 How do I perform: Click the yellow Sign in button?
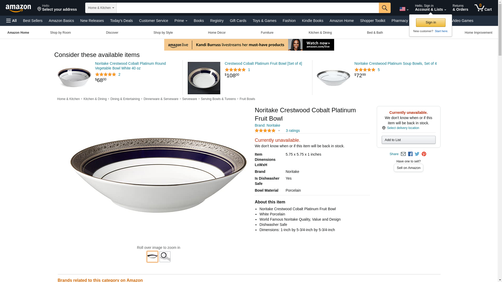(430, 22)
